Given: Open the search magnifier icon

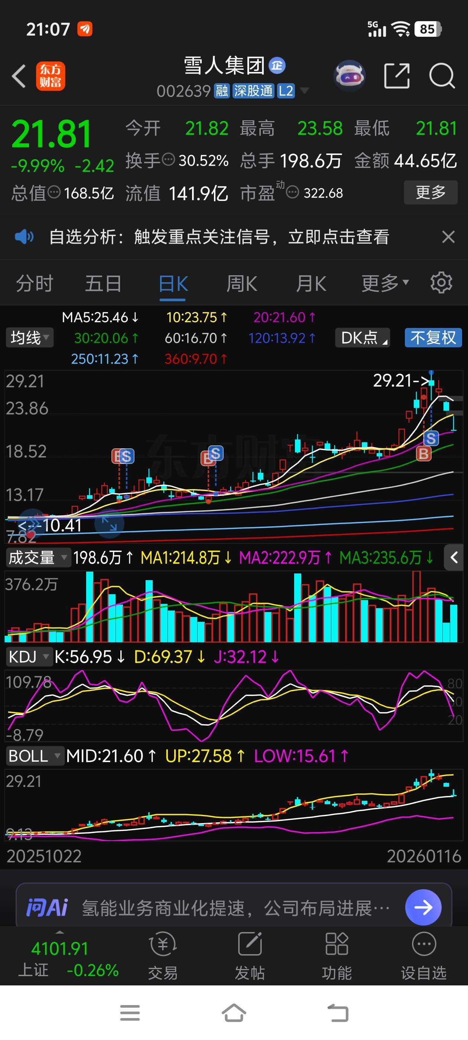Looking at the screenshot, I should [x=442, y=75].
